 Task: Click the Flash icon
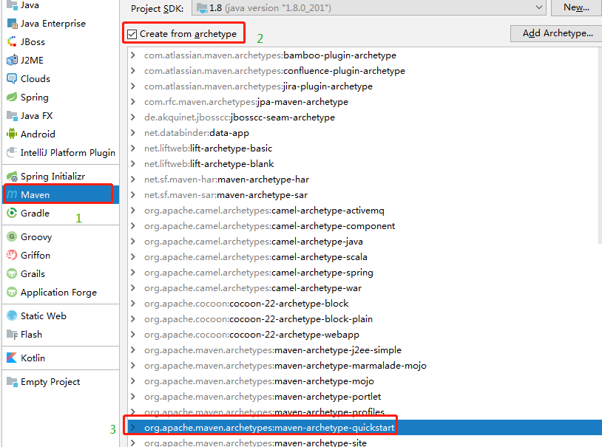pos(12,334)
